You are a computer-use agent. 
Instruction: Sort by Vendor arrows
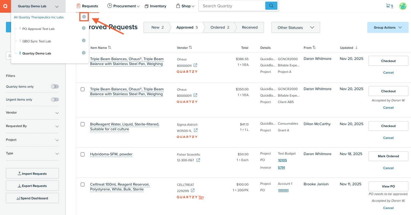coord(191,47)
